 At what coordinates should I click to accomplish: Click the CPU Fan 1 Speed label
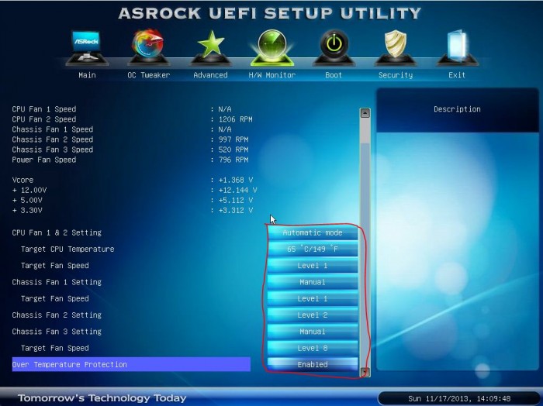pos(44,109)
